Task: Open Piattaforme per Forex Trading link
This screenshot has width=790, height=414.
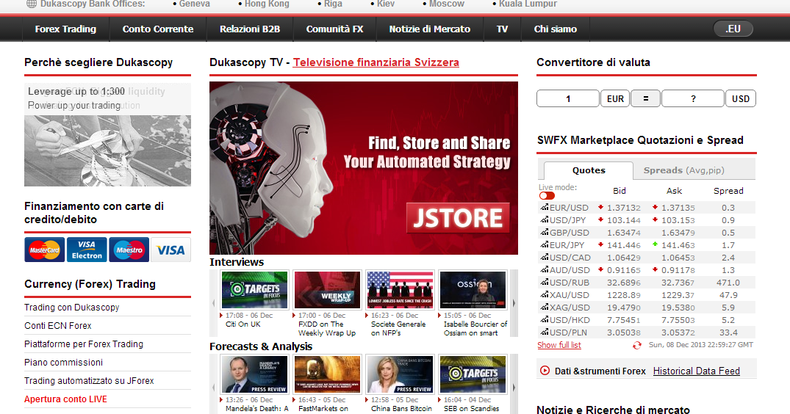Action: point(84,344)
